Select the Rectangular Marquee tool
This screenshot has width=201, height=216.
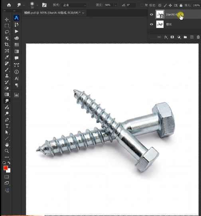[x=7, y=25]
